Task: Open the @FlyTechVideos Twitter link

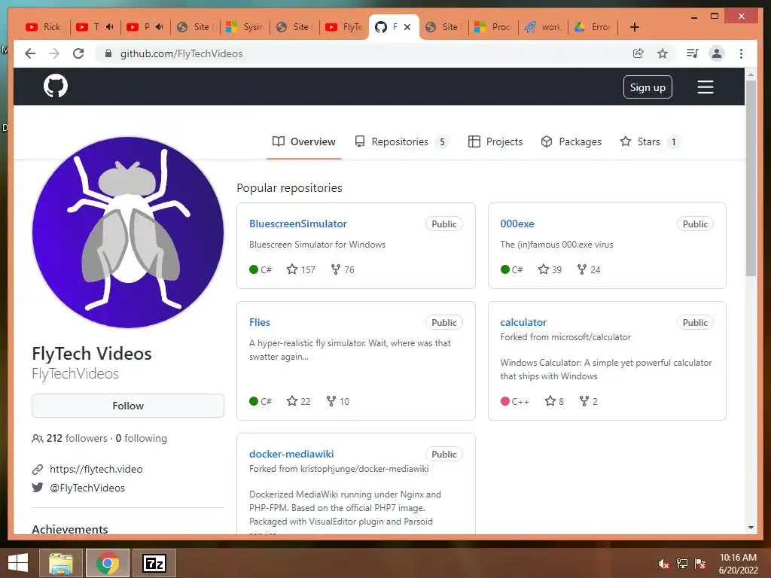Action: point(87,488)
